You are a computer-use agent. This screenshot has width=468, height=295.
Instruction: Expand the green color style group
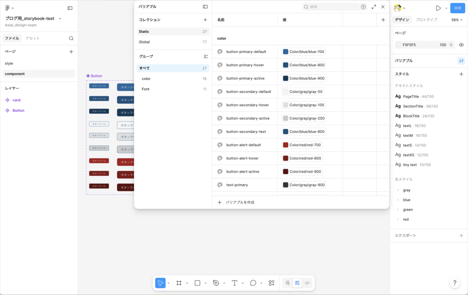pos(398,210)
